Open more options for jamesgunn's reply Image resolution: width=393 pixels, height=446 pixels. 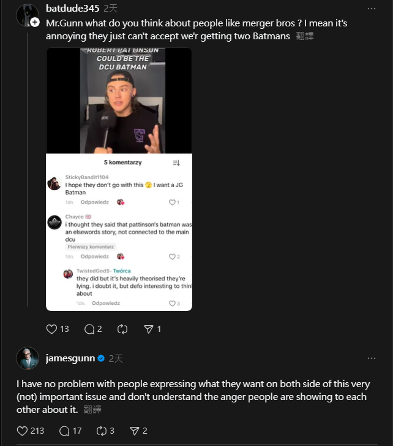point(372,358)
